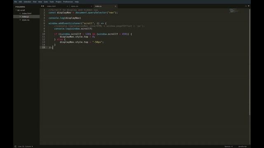
Task: Open index.html in the sidebar
Action: pyautogui.click(x=26, y=14)
